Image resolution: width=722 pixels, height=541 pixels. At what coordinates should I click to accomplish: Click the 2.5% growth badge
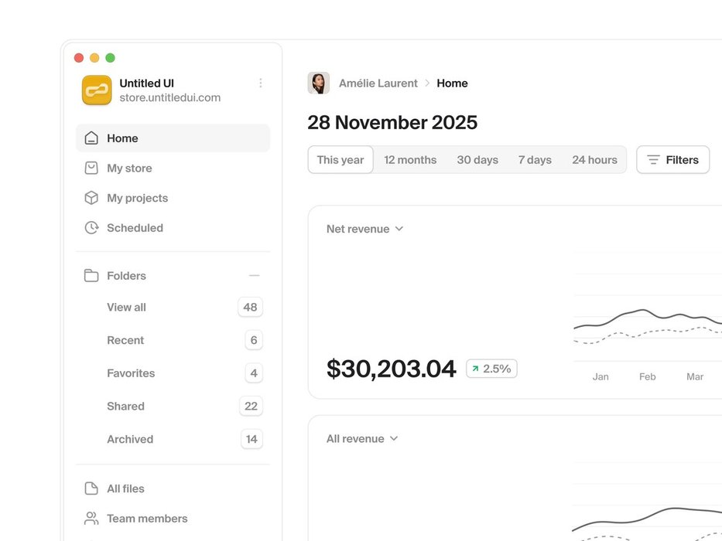491,369
